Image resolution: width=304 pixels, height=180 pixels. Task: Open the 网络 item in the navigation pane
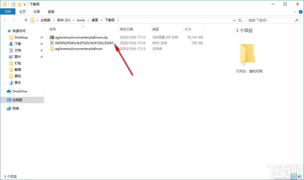click(16, 108)
